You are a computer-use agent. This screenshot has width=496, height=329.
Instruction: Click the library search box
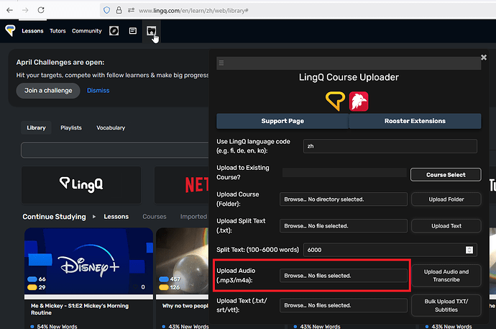(115, 150)
